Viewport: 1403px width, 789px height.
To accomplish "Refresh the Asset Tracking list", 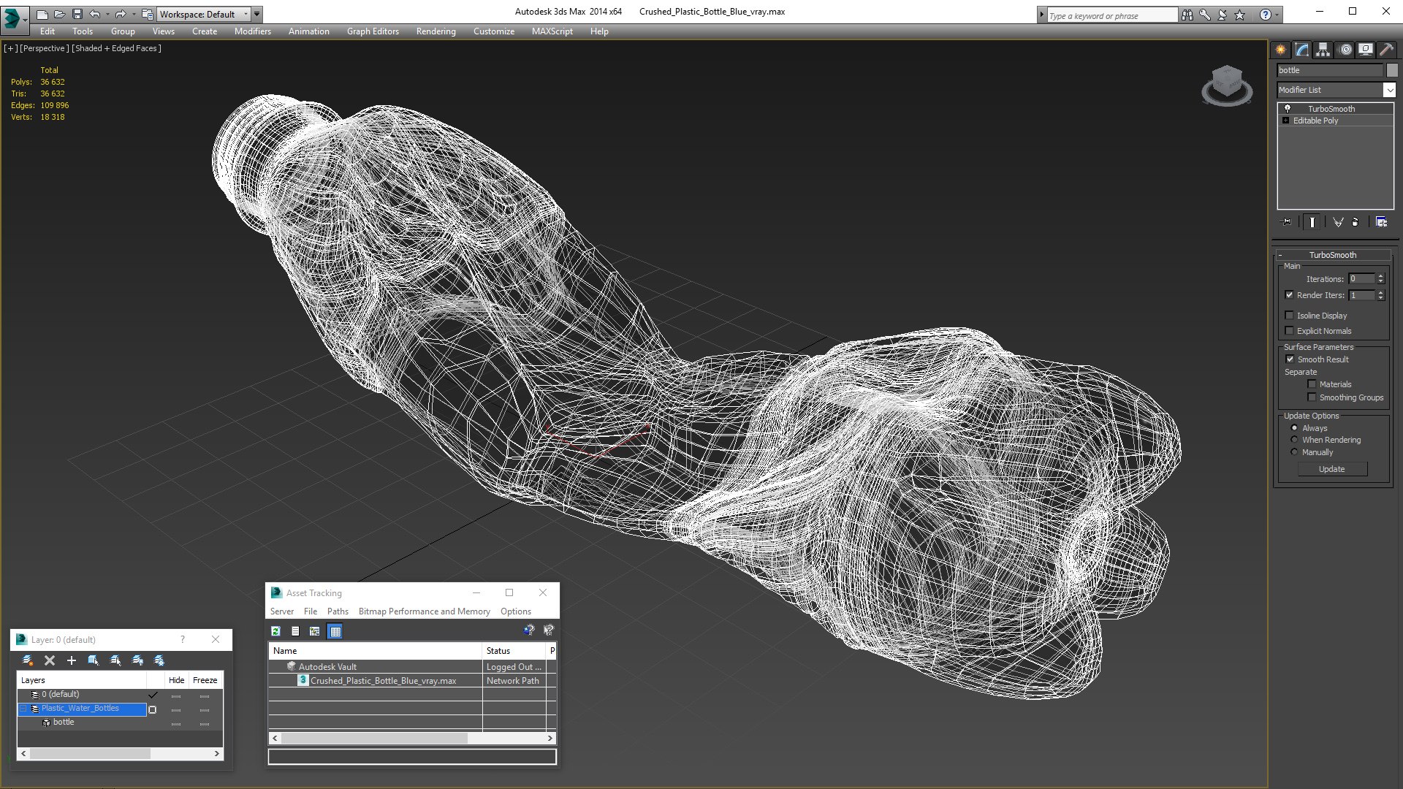I will tap(275, 631).
